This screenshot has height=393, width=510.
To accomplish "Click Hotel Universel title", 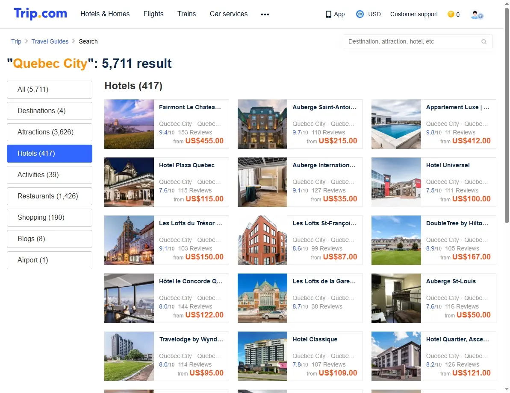I will click(448, 165).
